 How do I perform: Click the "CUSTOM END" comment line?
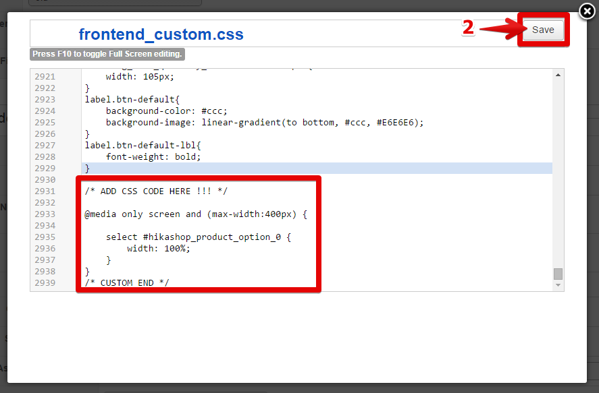127,282
